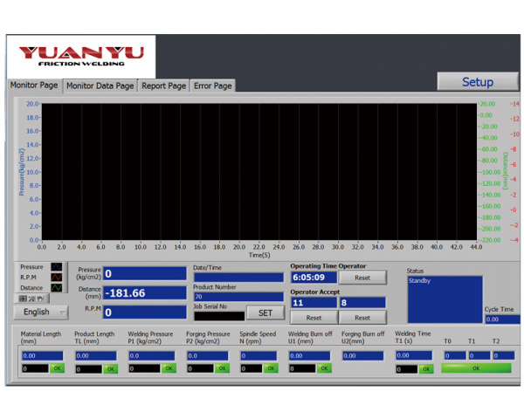This screenshot has height=419, width=524.
Task: Click the SET button beside Job Serial No
Action: point(265,313)
